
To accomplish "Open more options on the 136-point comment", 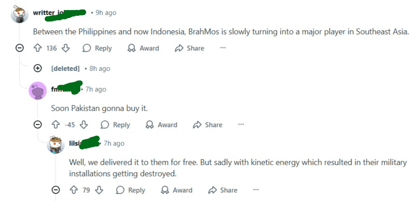I will click(223, 48).
